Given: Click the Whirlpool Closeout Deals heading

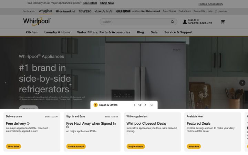Looking at the screenshot, I should point(146,123).
